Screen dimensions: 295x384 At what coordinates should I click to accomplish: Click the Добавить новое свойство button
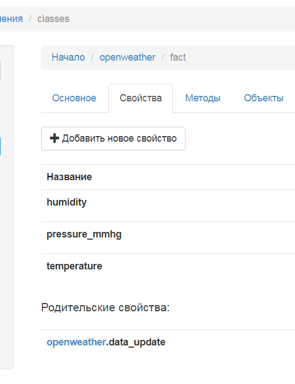[x=113, y=138]
